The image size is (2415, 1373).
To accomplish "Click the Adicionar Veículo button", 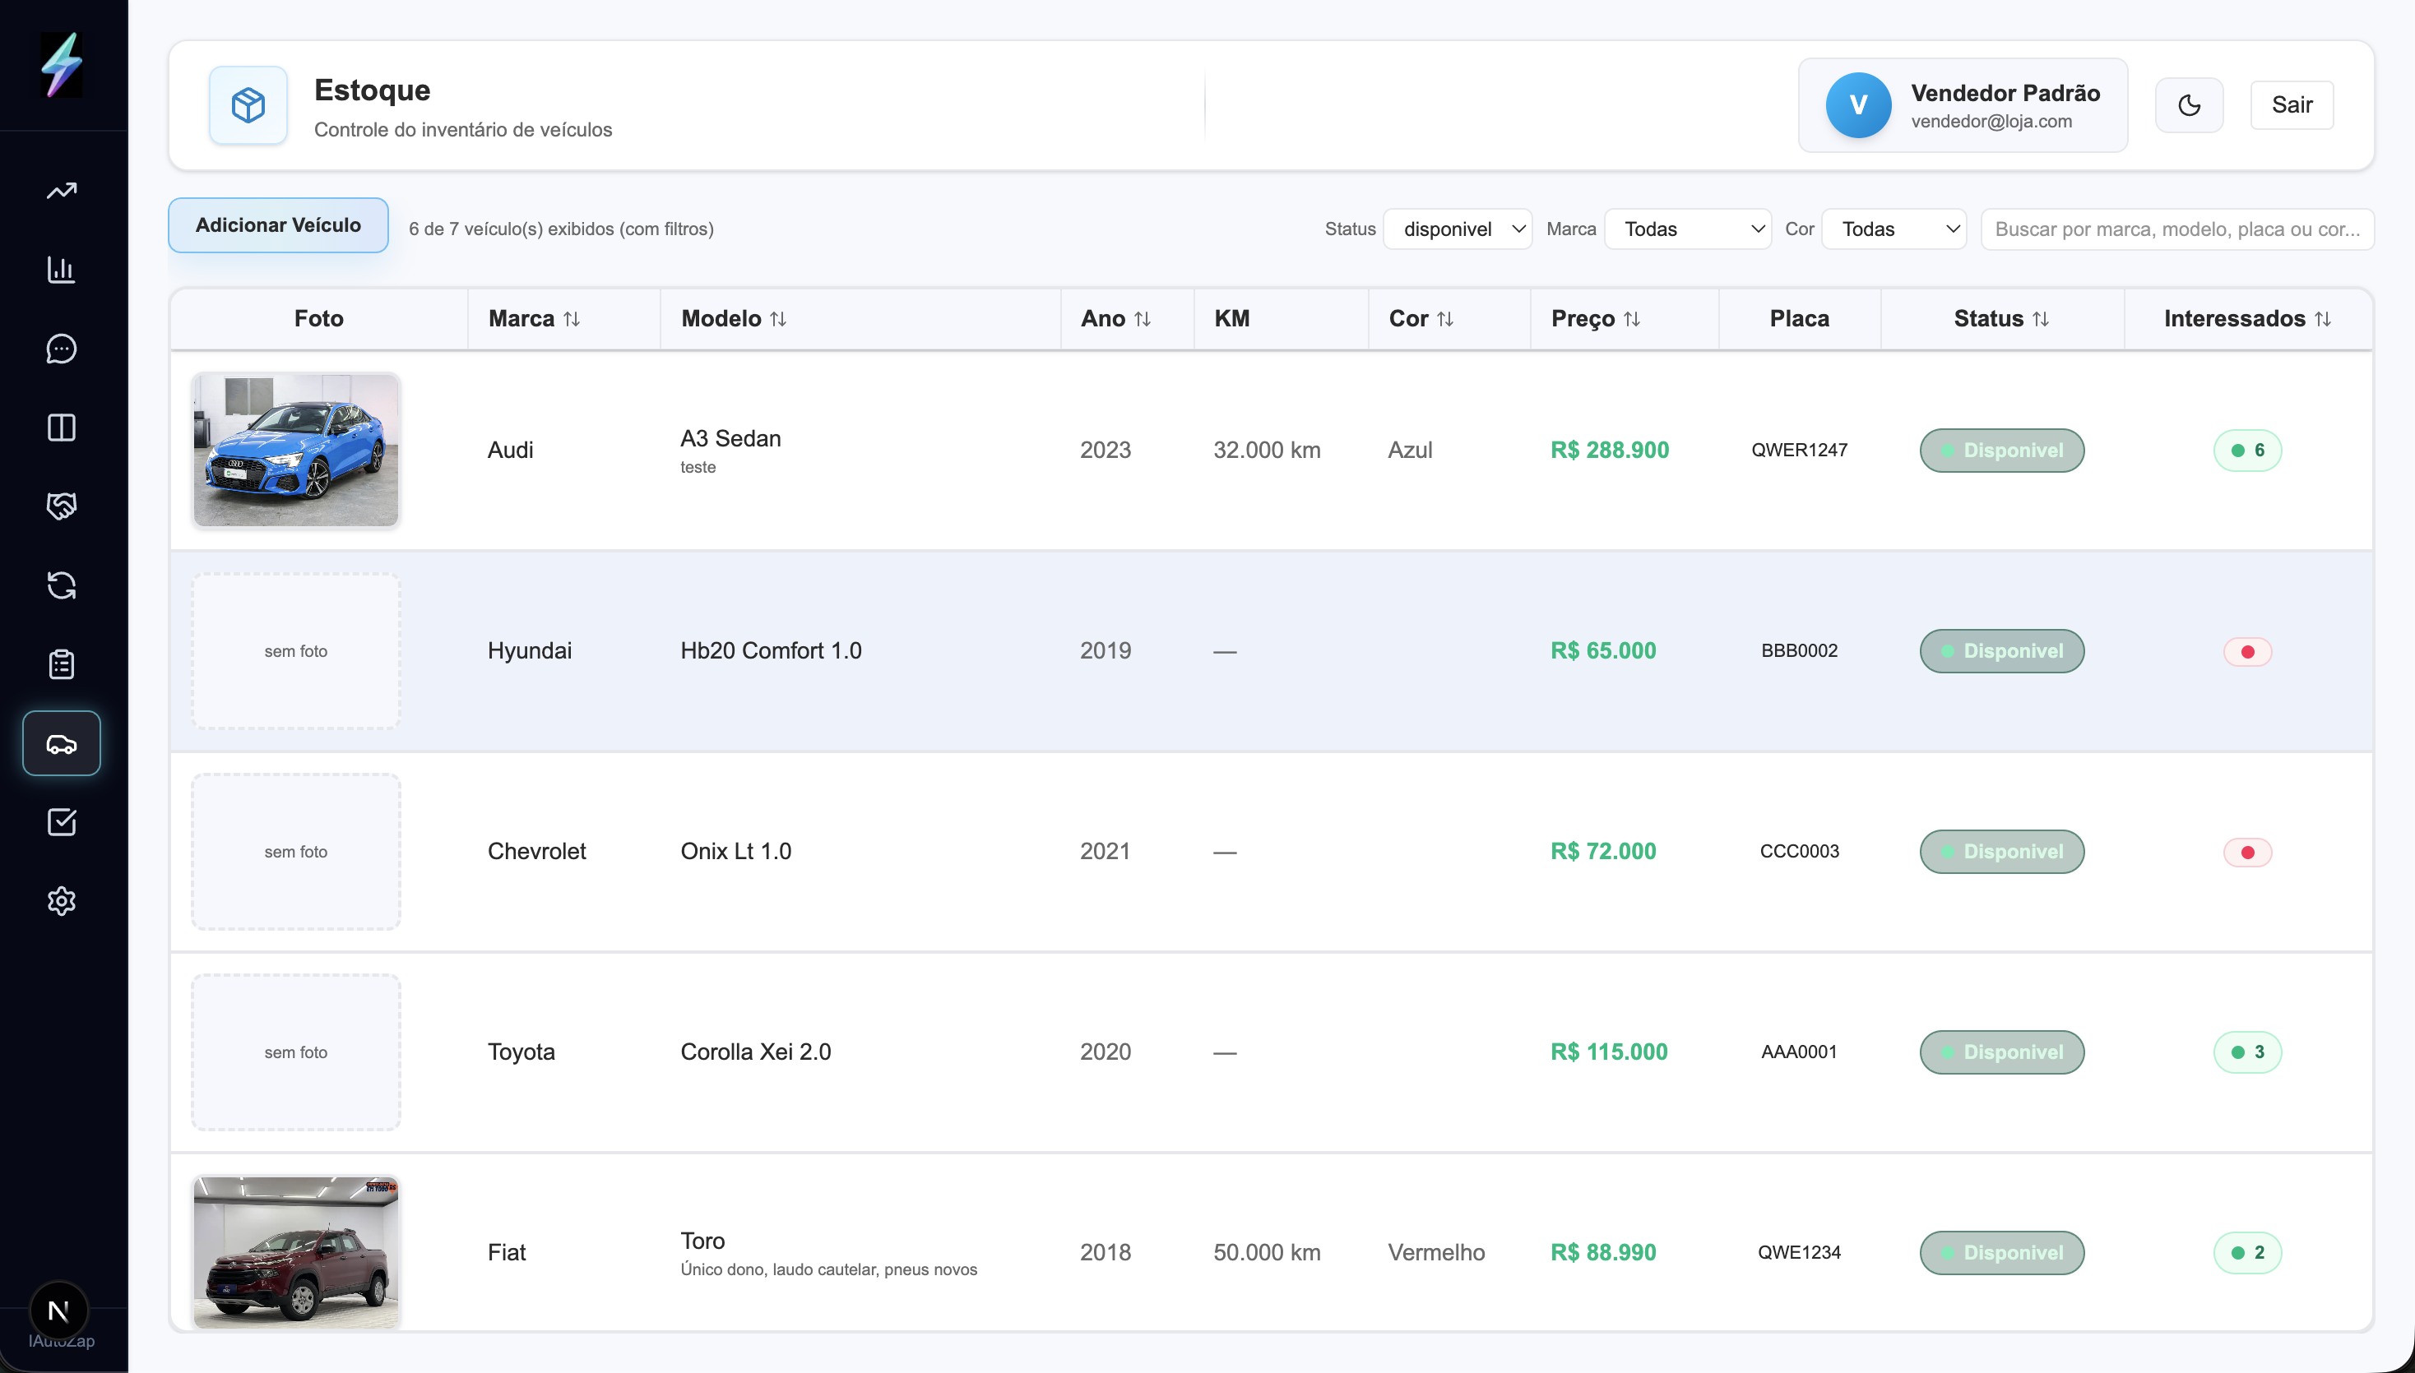I will (278, 225).
